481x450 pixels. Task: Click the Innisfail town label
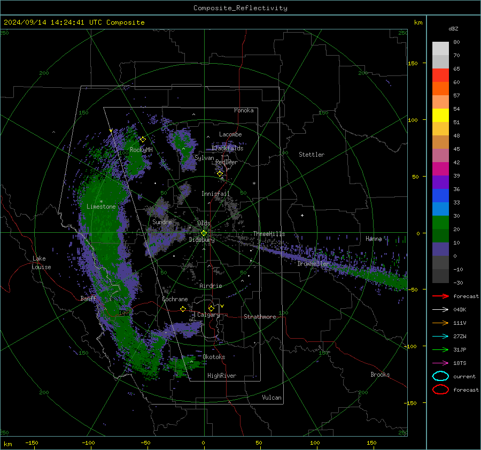click(x=215, y=194)
